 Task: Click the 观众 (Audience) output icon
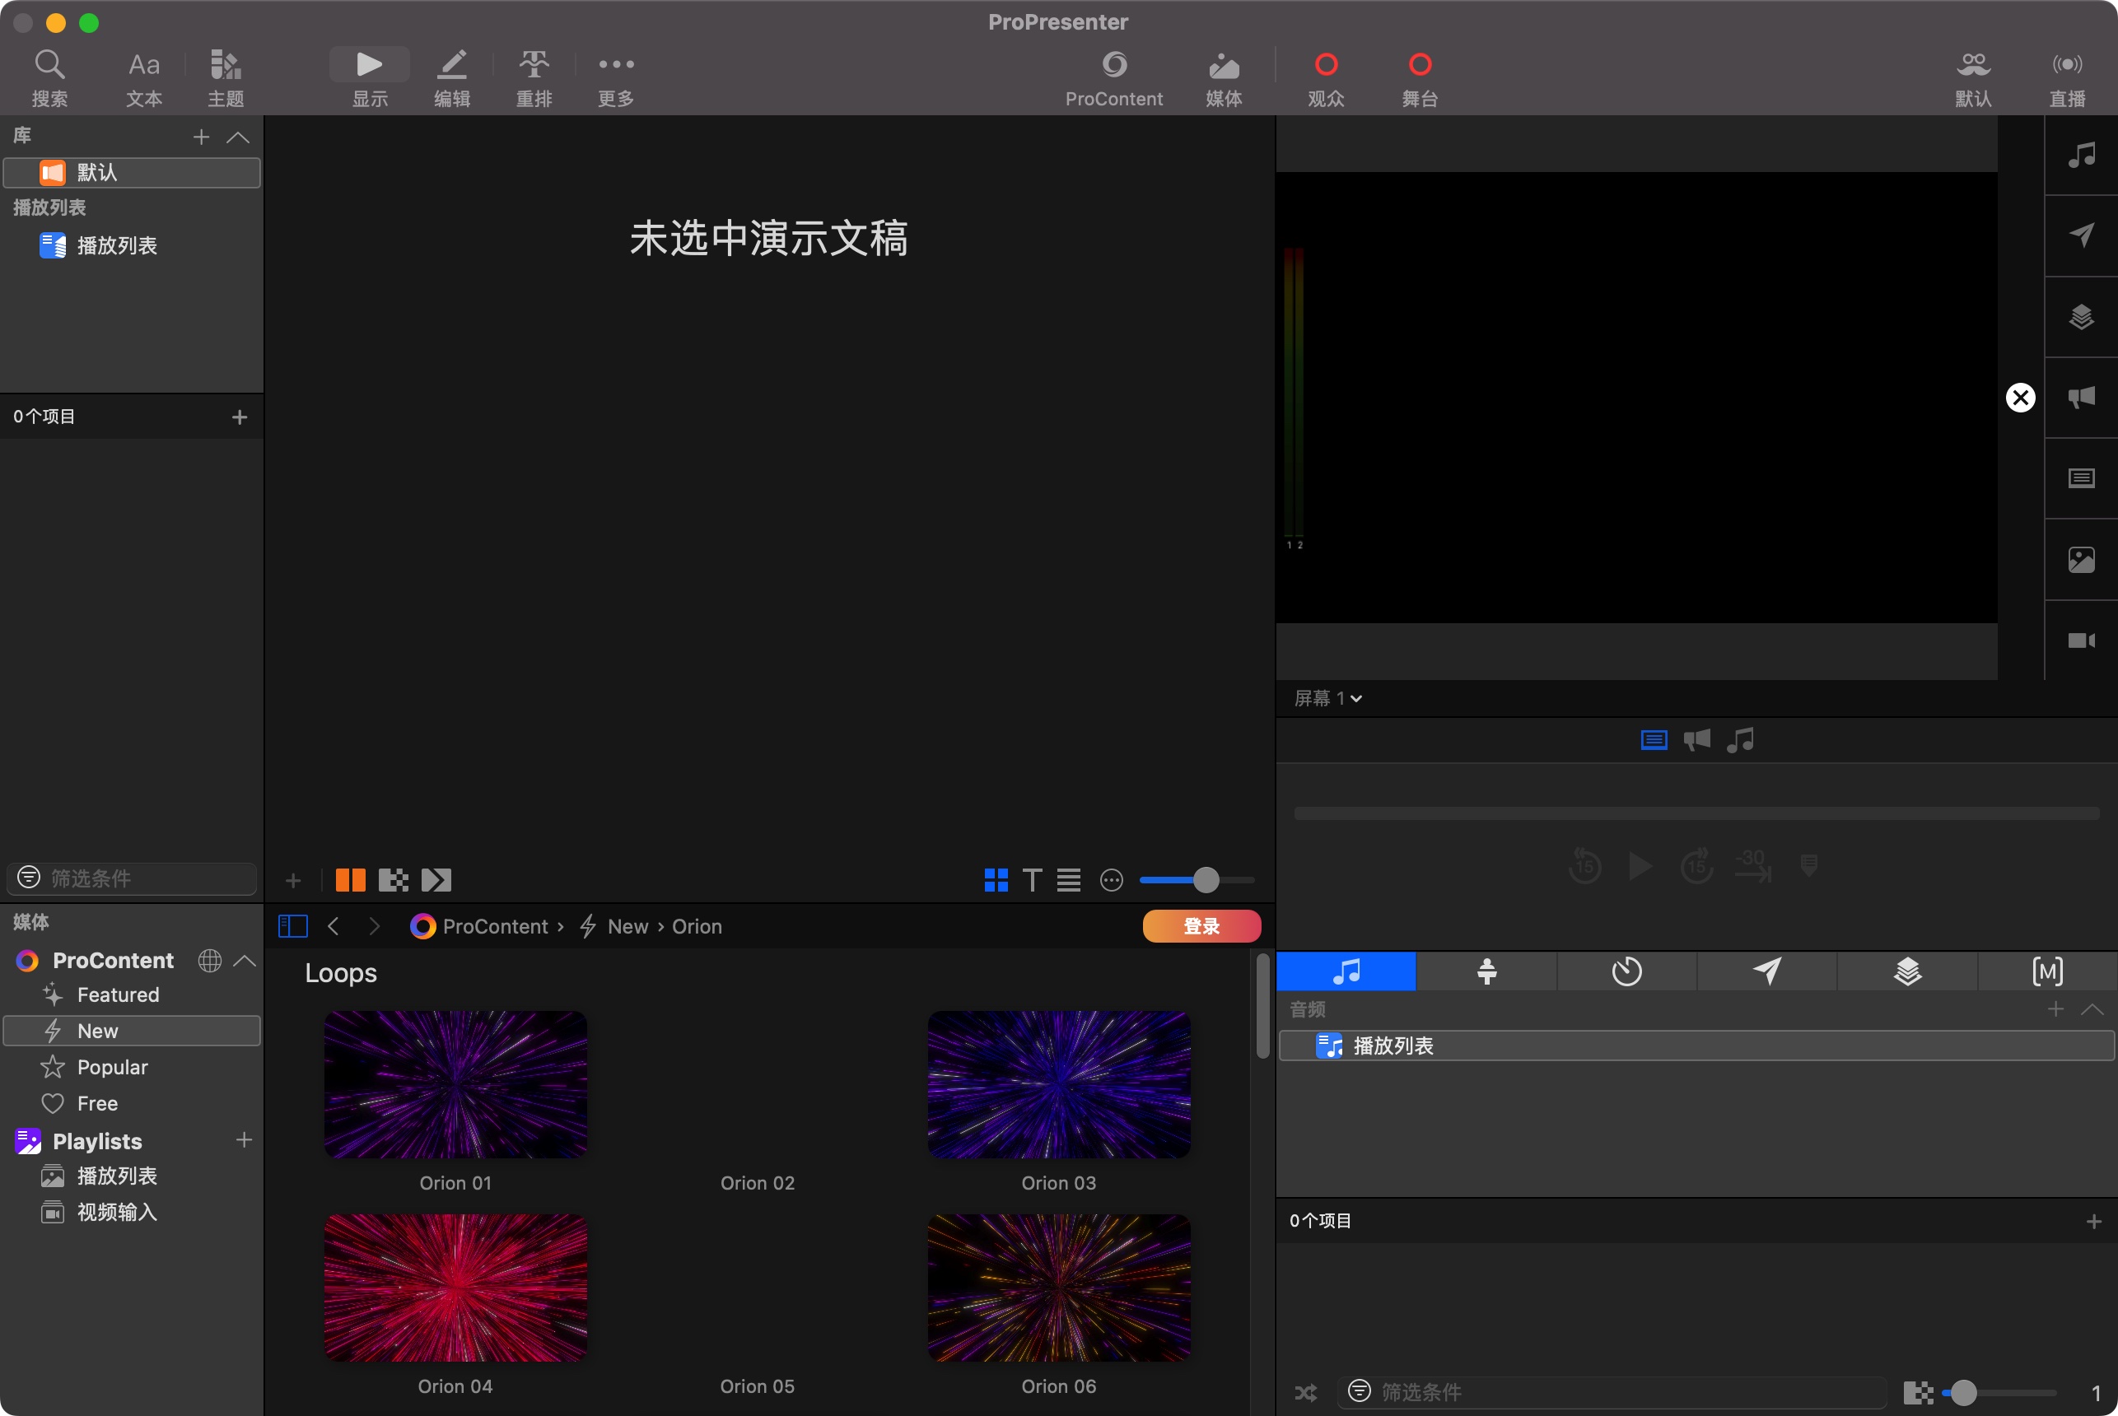coord(1324,63)
